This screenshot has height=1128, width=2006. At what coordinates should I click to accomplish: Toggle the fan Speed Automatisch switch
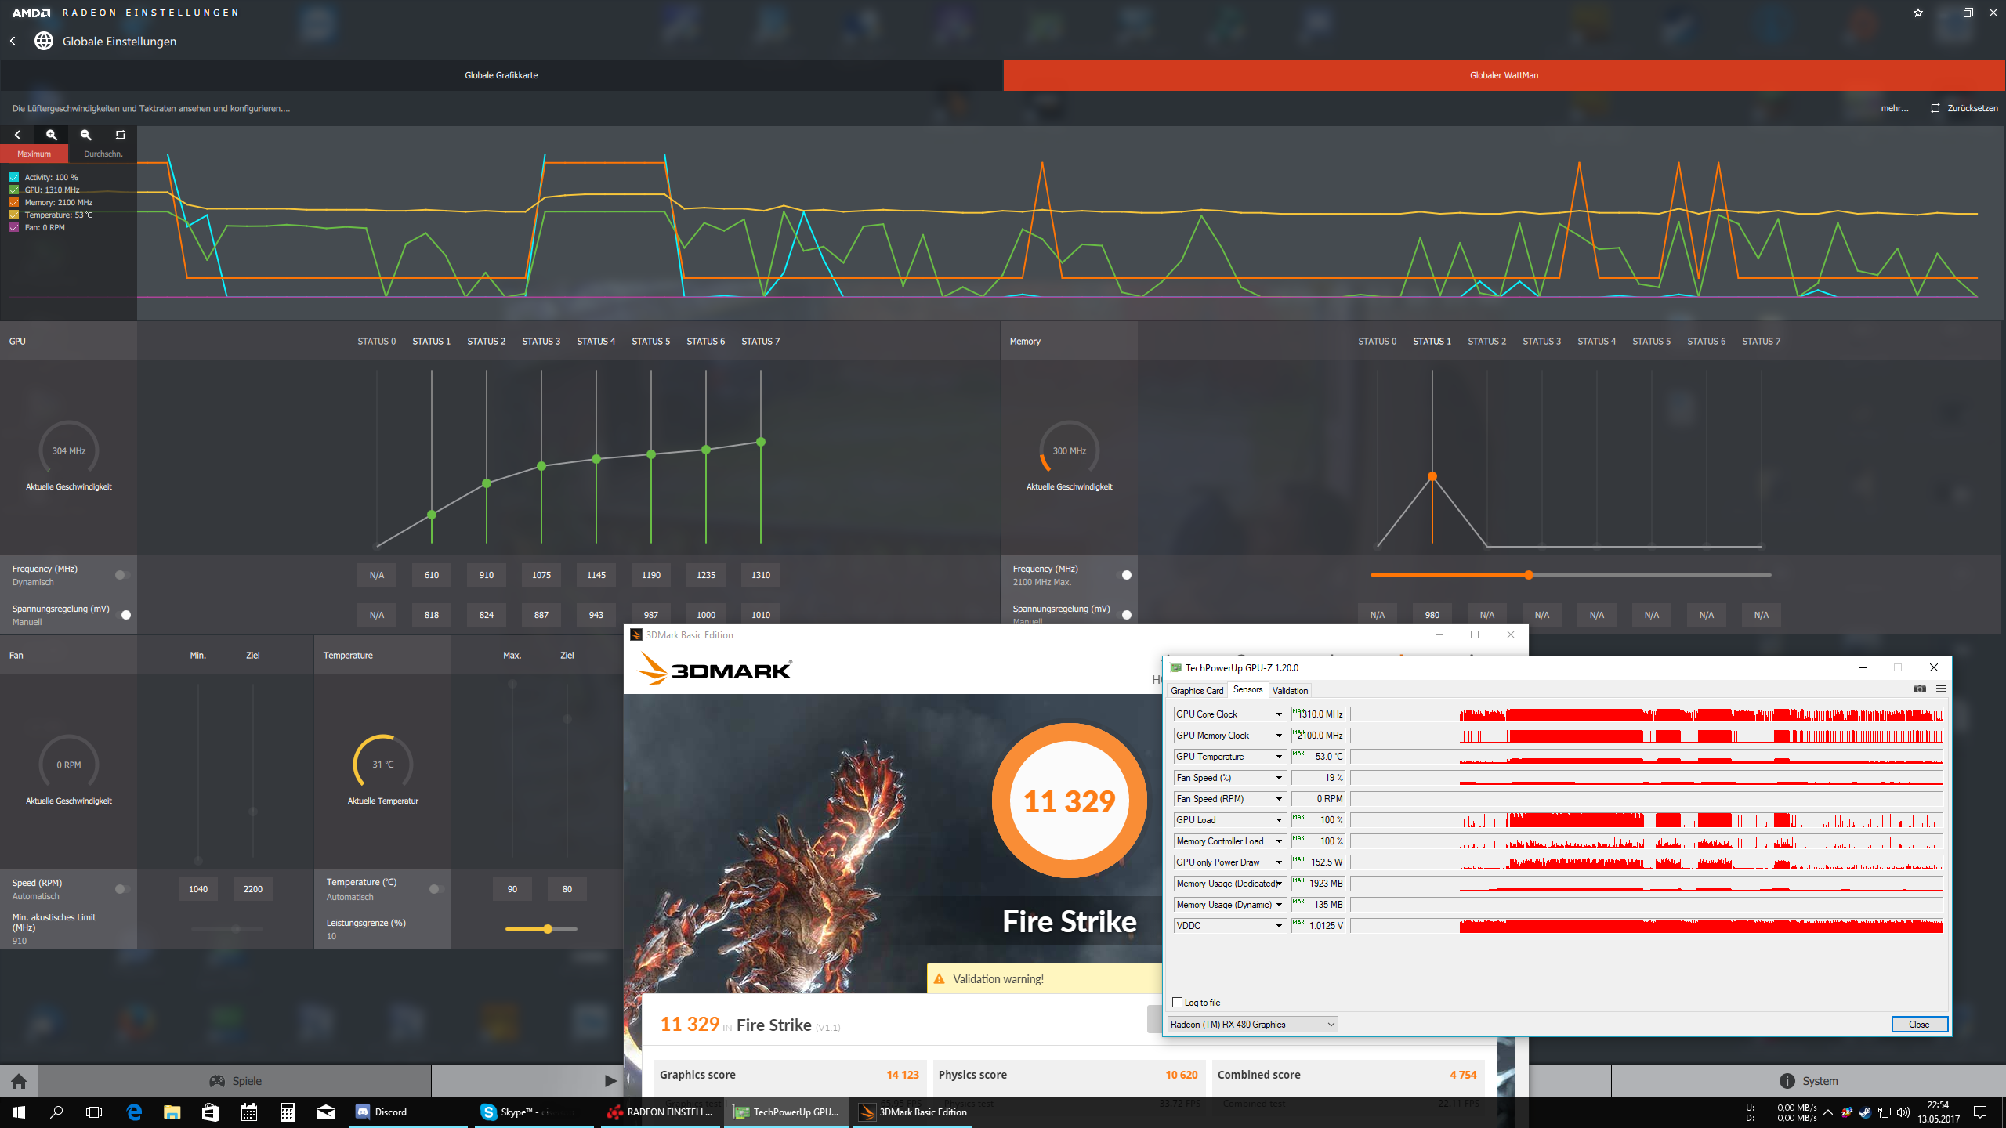click(121, 889)
